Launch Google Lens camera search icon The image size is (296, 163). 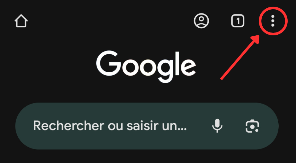[252, 126]
